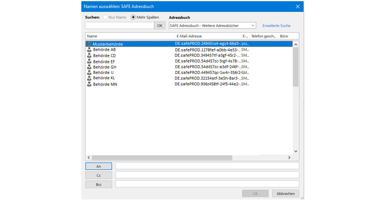Select the "Nur Name" radio option

pyautogui.click(x=105, y=18)
